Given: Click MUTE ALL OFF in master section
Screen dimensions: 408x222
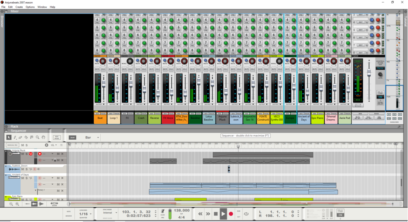Looking at the screenshot, I should point(358,118).
